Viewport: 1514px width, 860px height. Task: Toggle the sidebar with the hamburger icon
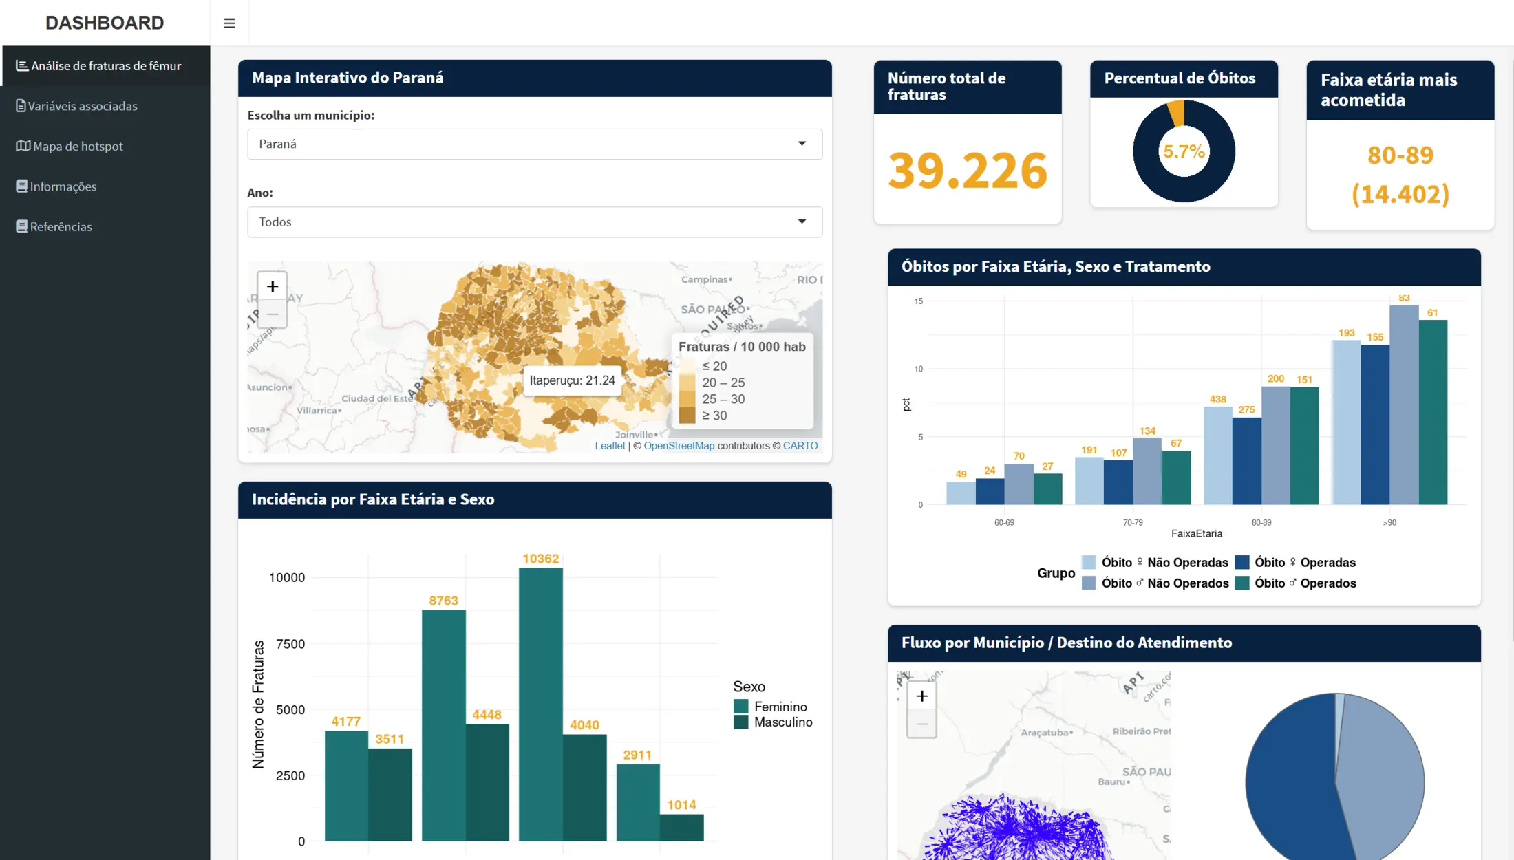[x=229, y=23]
